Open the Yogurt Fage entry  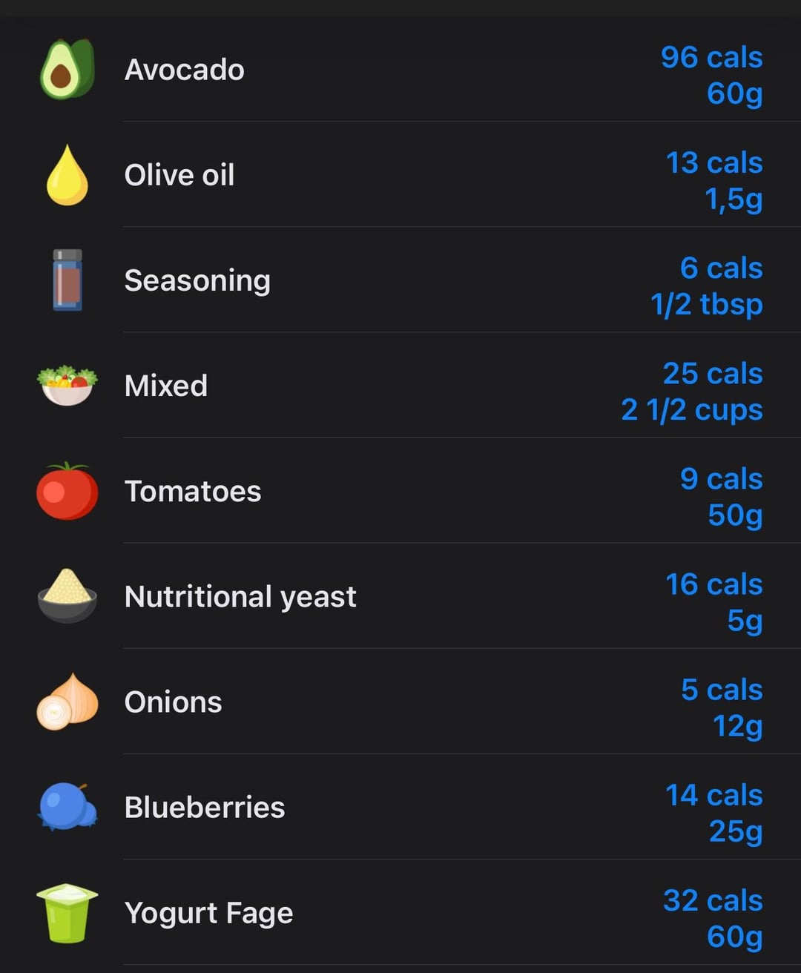pos(400,913)
